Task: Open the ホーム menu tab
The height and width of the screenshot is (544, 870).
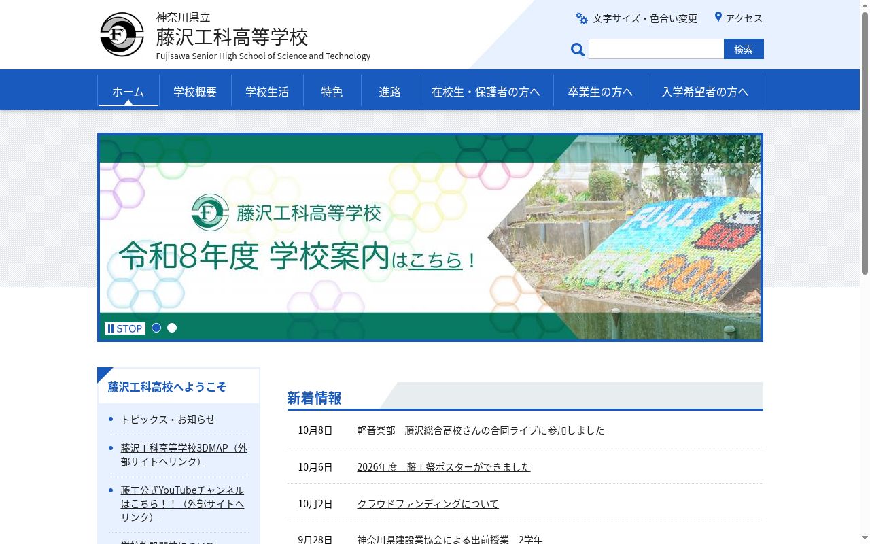Action: [128, 91]
